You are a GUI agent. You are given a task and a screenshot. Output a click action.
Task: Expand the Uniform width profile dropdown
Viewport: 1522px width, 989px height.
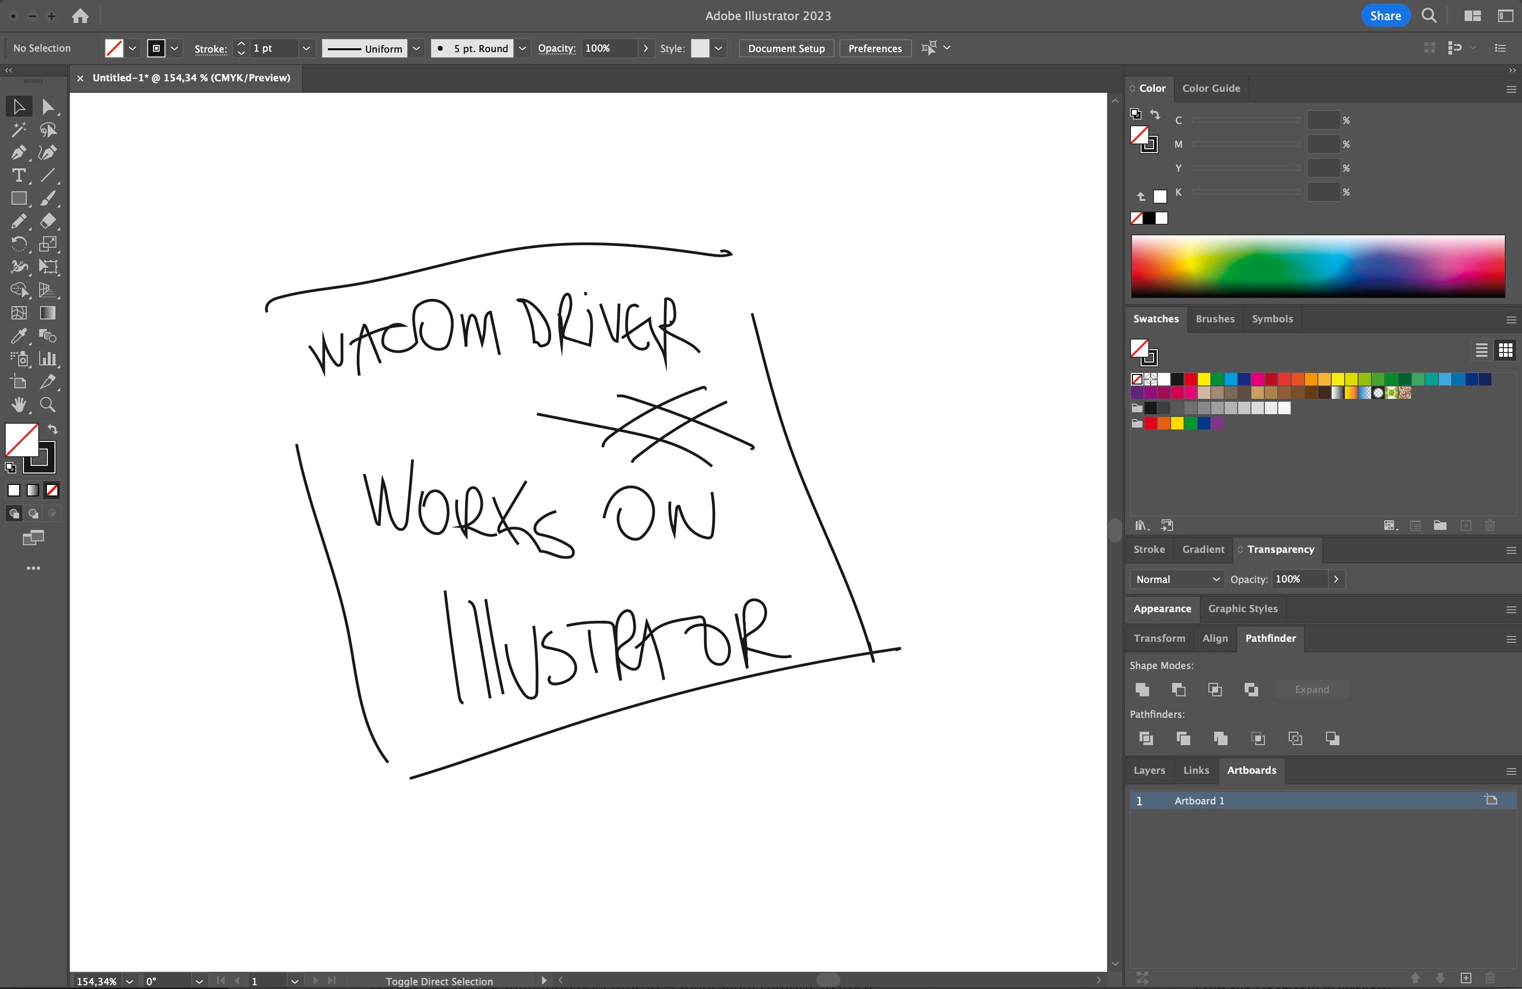[x=416, y=48]
